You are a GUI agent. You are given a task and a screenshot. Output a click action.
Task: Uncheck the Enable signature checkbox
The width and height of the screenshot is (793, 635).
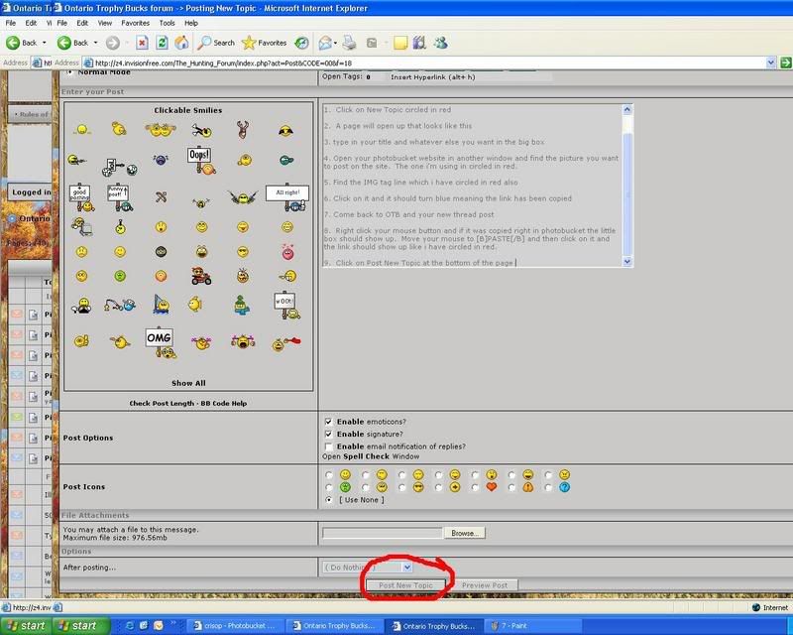pyautogui.click(x=329, y=435)
